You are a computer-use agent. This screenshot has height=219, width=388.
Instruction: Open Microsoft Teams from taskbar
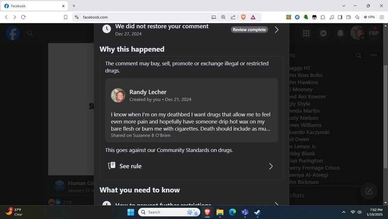point(245,212)
